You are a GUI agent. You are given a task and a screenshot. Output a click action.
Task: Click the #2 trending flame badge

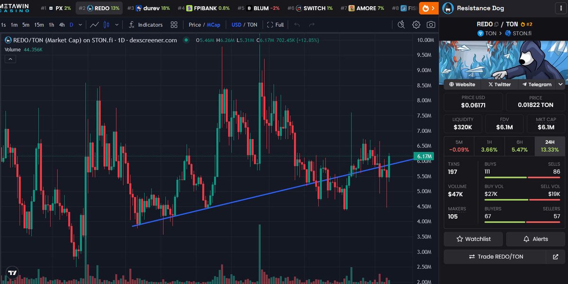pos(526,24)
